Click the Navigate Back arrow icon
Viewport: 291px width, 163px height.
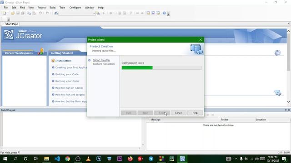[x=137, y=13]
